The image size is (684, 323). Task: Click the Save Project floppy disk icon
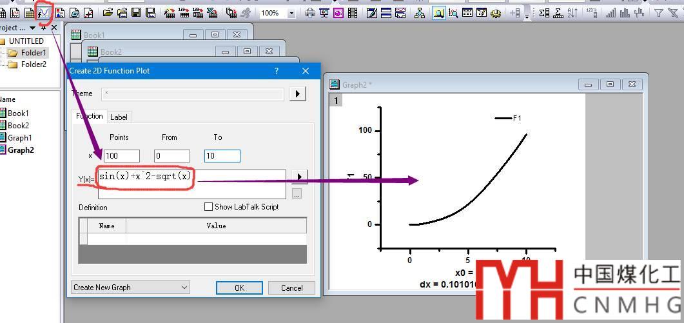[x=136, y=12]
